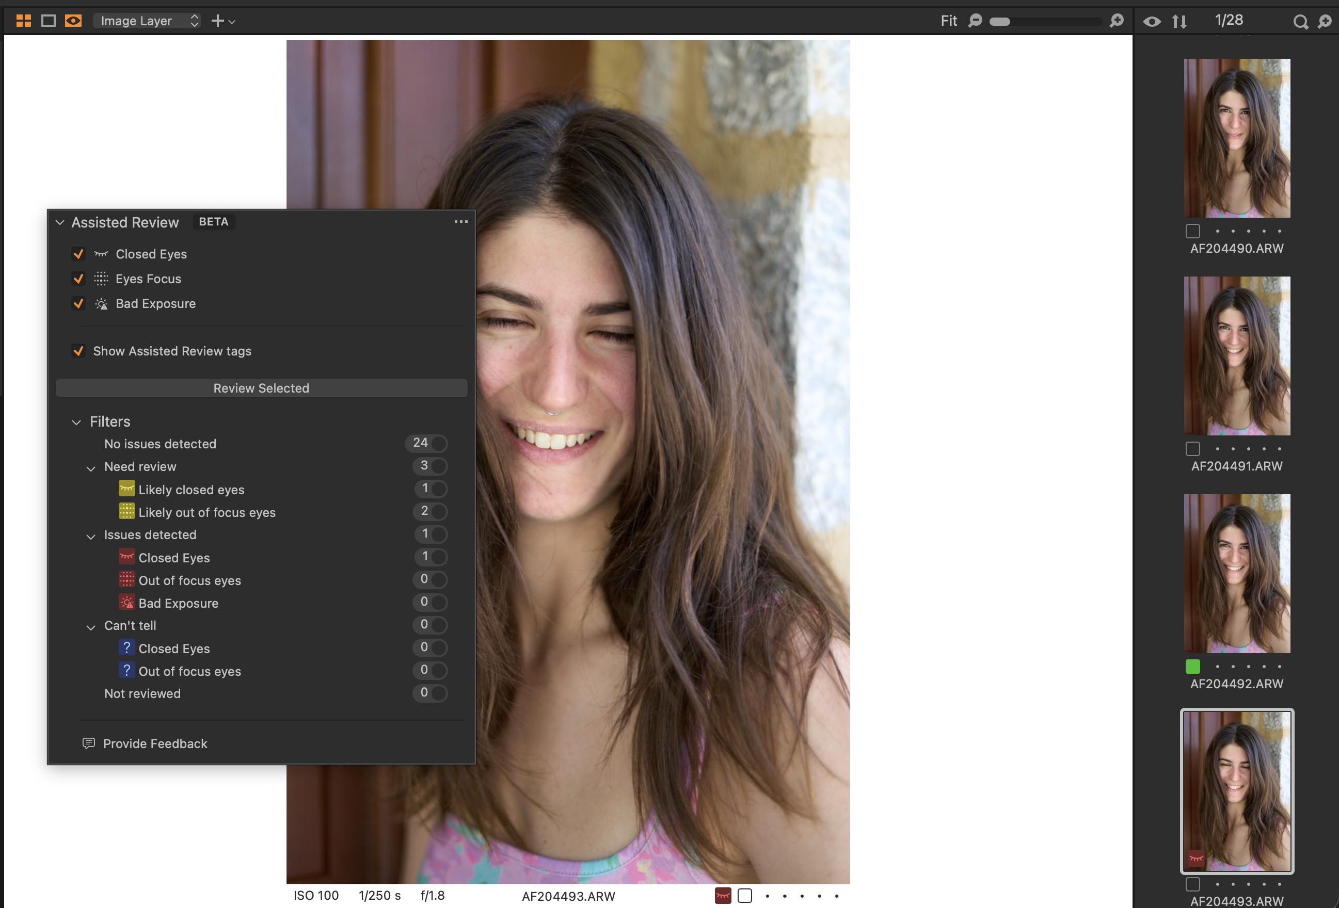Open the Assisted Review three-dot menu

[461, 222]
